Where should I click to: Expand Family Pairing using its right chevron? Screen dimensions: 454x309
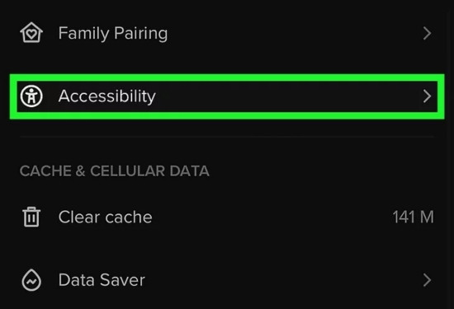coord(427,33)
